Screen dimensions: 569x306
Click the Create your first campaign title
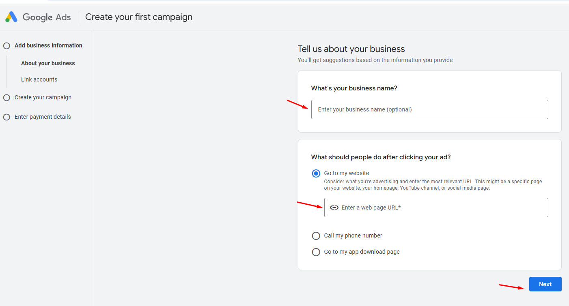point(139,17)
